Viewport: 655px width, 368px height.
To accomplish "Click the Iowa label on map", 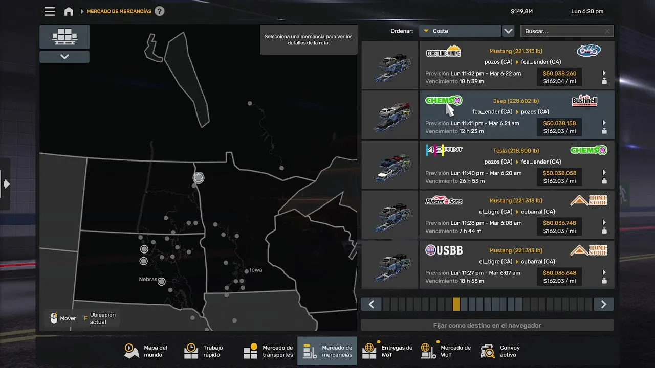I will pyautogui.click(x=256, y=270).
